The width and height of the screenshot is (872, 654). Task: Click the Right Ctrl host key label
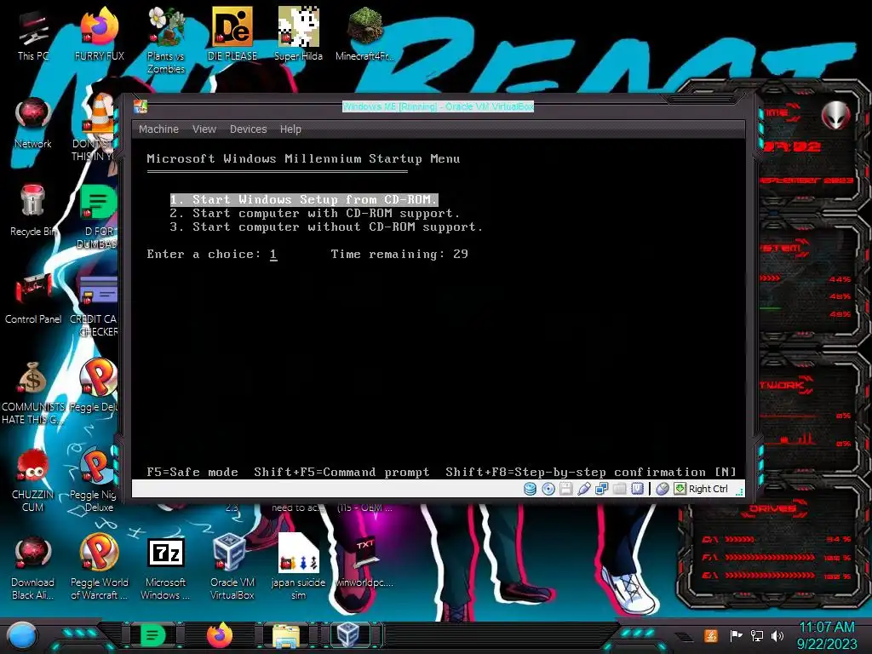[x=708, y=489]
